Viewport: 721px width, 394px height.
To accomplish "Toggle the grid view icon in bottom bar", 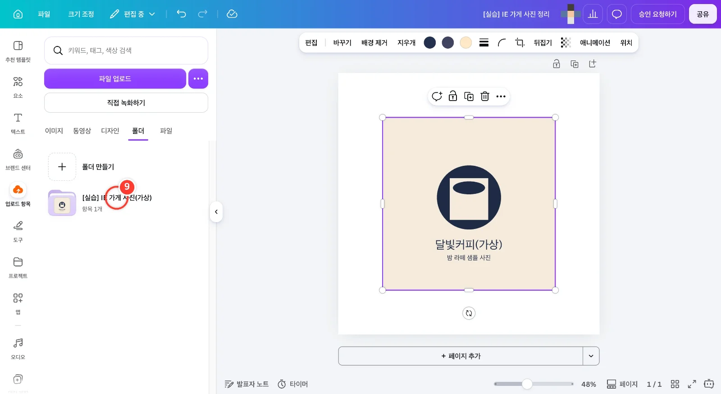I will 675,384.
